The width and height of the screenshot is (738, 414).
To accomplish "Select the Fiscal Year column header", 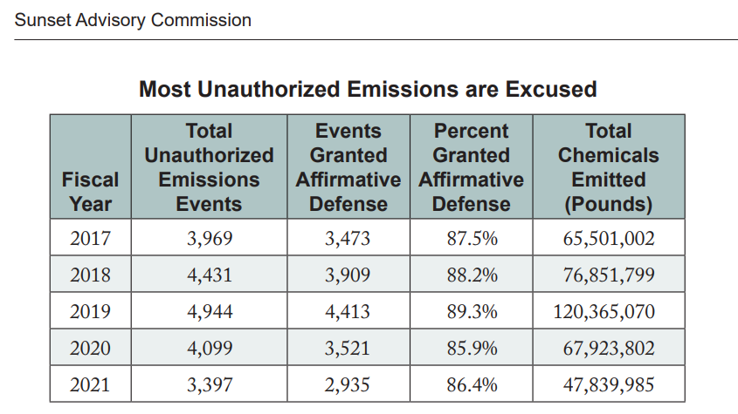I will point(91,192).
